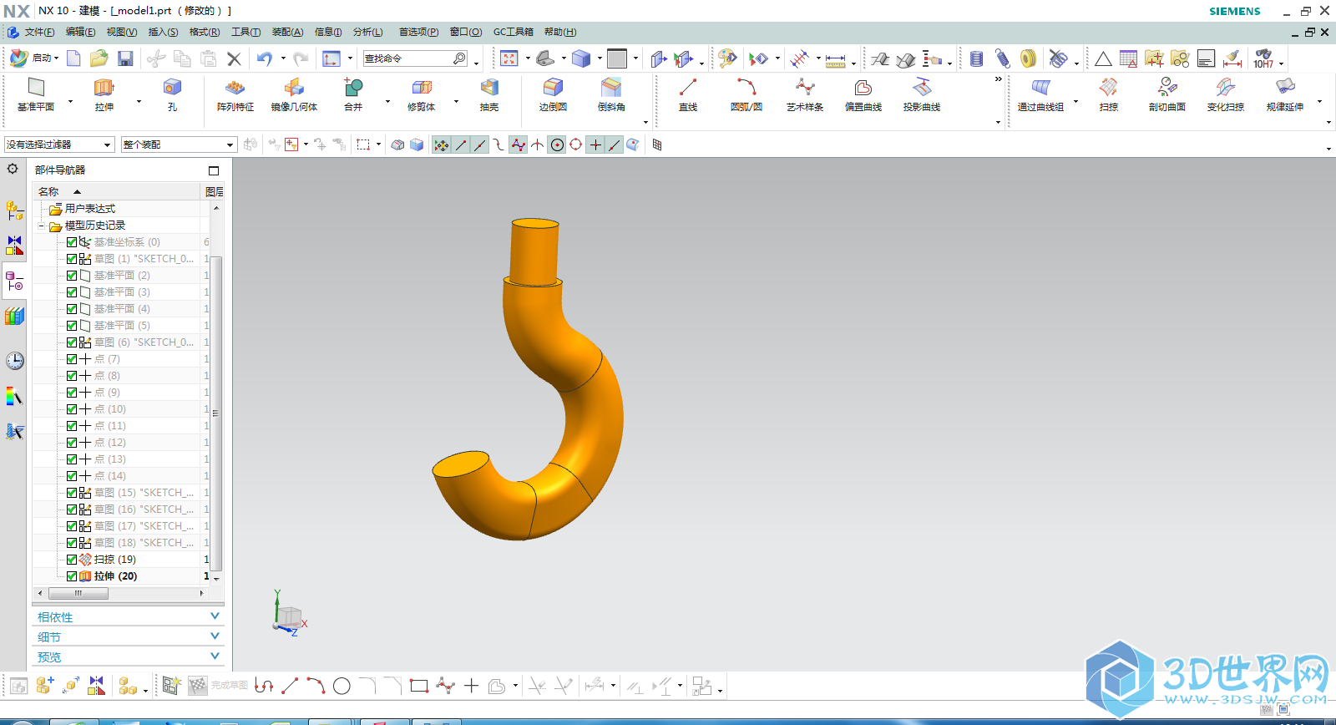This screenshot has height=725, width=1336.
Task: Open the 拉伸 dropdown arrow
Action: coord(139,102)
